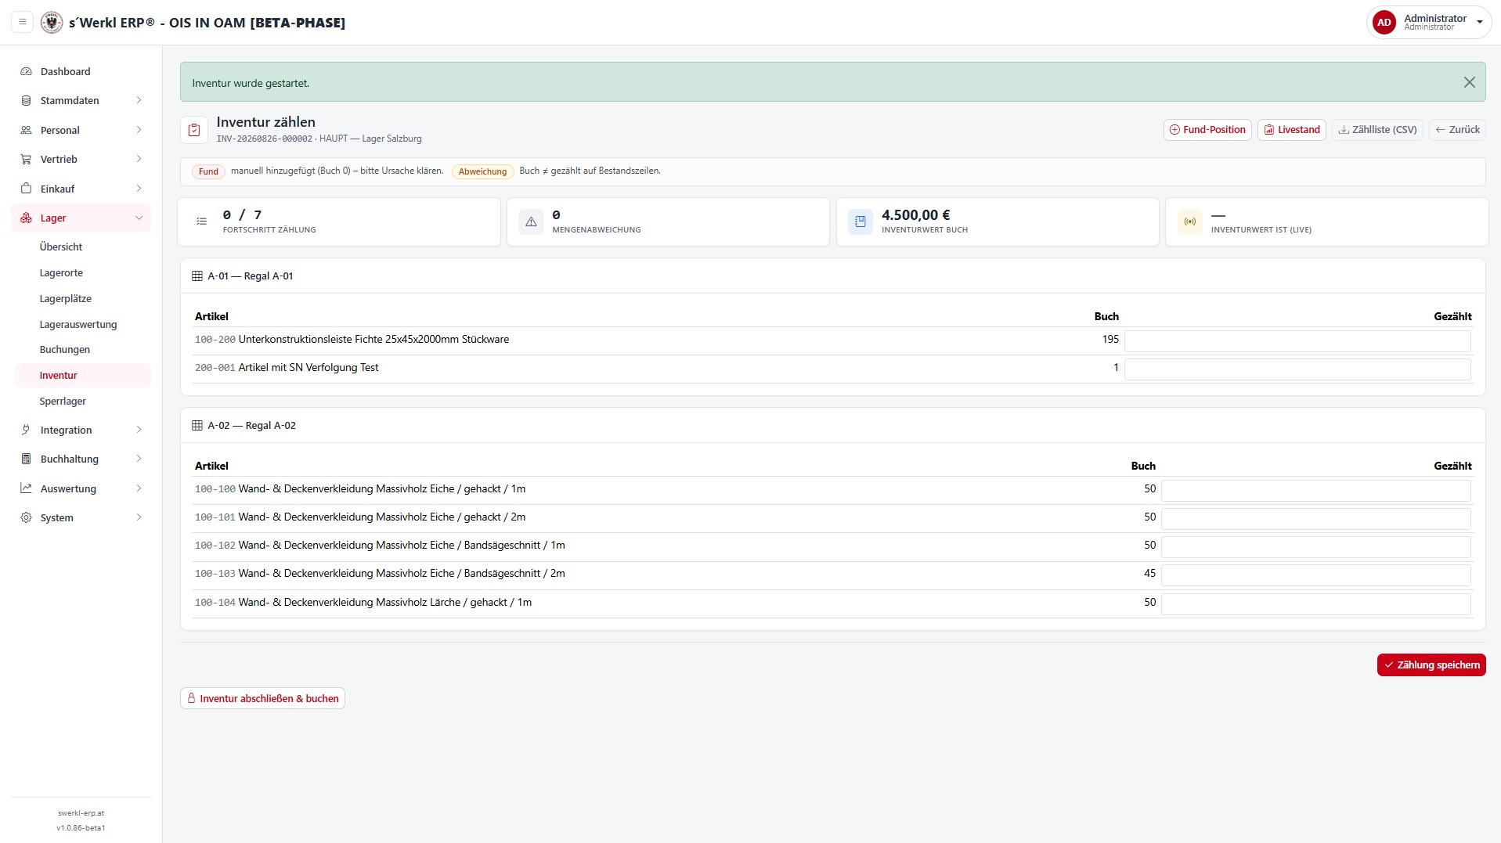
Task: Dismiss the 'Inventur wurde gestartet' alert
Action: (1469, 82)
